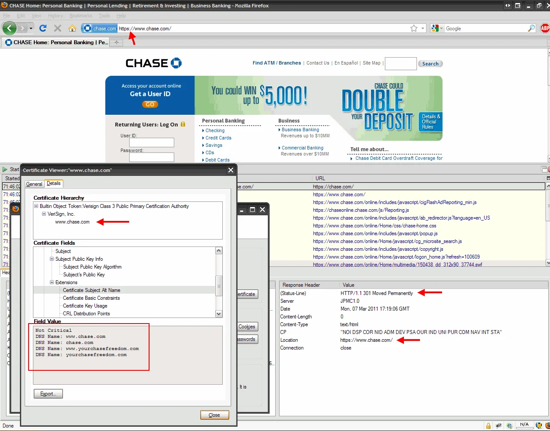Collapse Subject Public Key Info node

(52, 259)
